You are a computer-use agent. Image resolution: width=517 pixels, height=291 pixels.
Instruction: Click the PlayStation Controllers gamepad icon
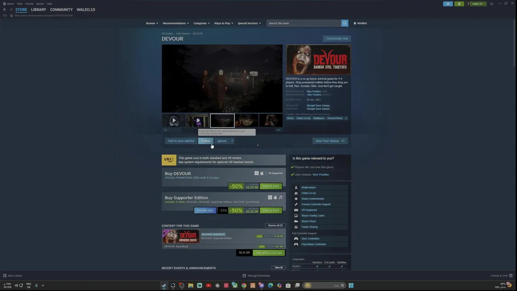(x=296, y=245)
